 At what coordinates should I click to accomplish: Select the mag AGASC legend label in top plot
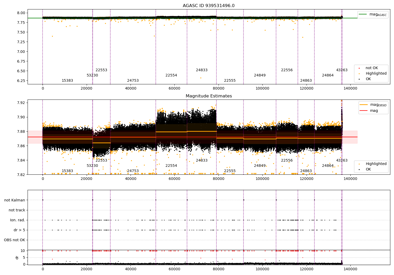click(378, 14)
